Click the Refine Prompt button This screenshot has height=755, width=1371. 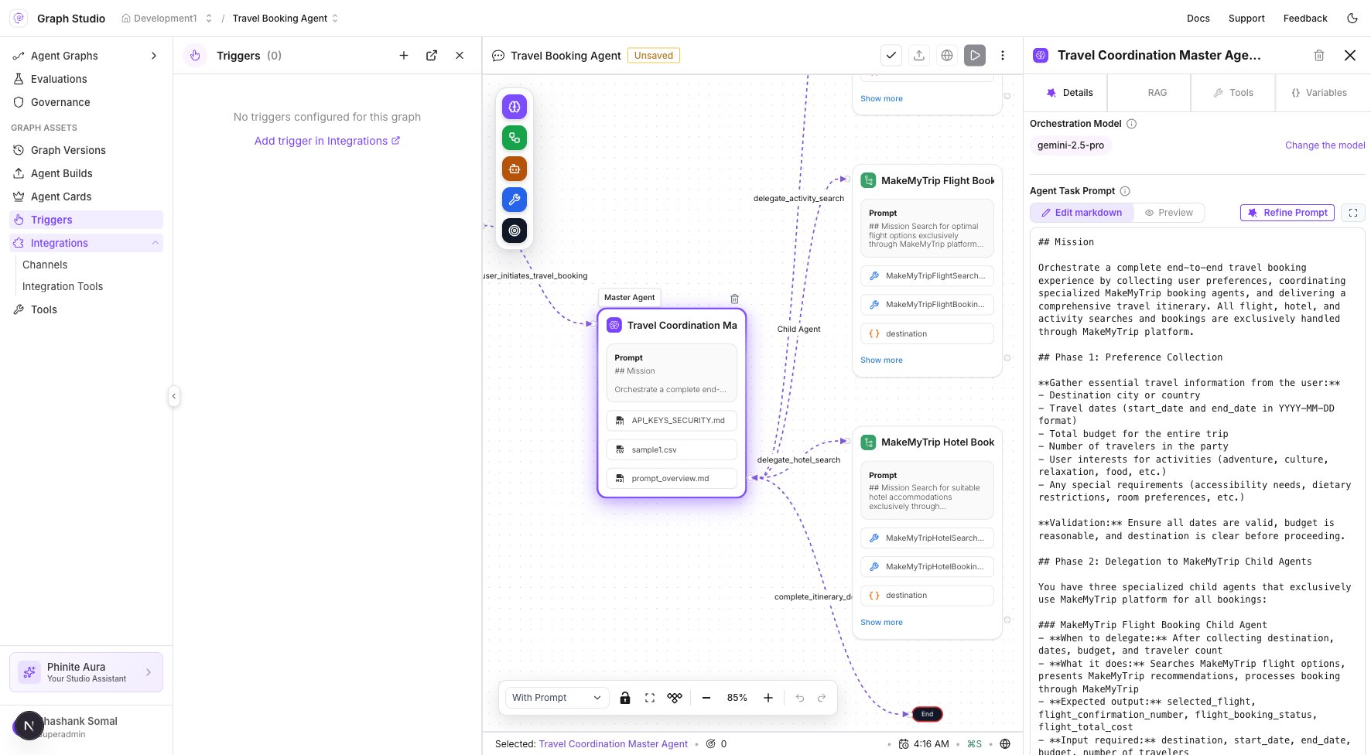pyautogui.click(x=1287, y=213)
